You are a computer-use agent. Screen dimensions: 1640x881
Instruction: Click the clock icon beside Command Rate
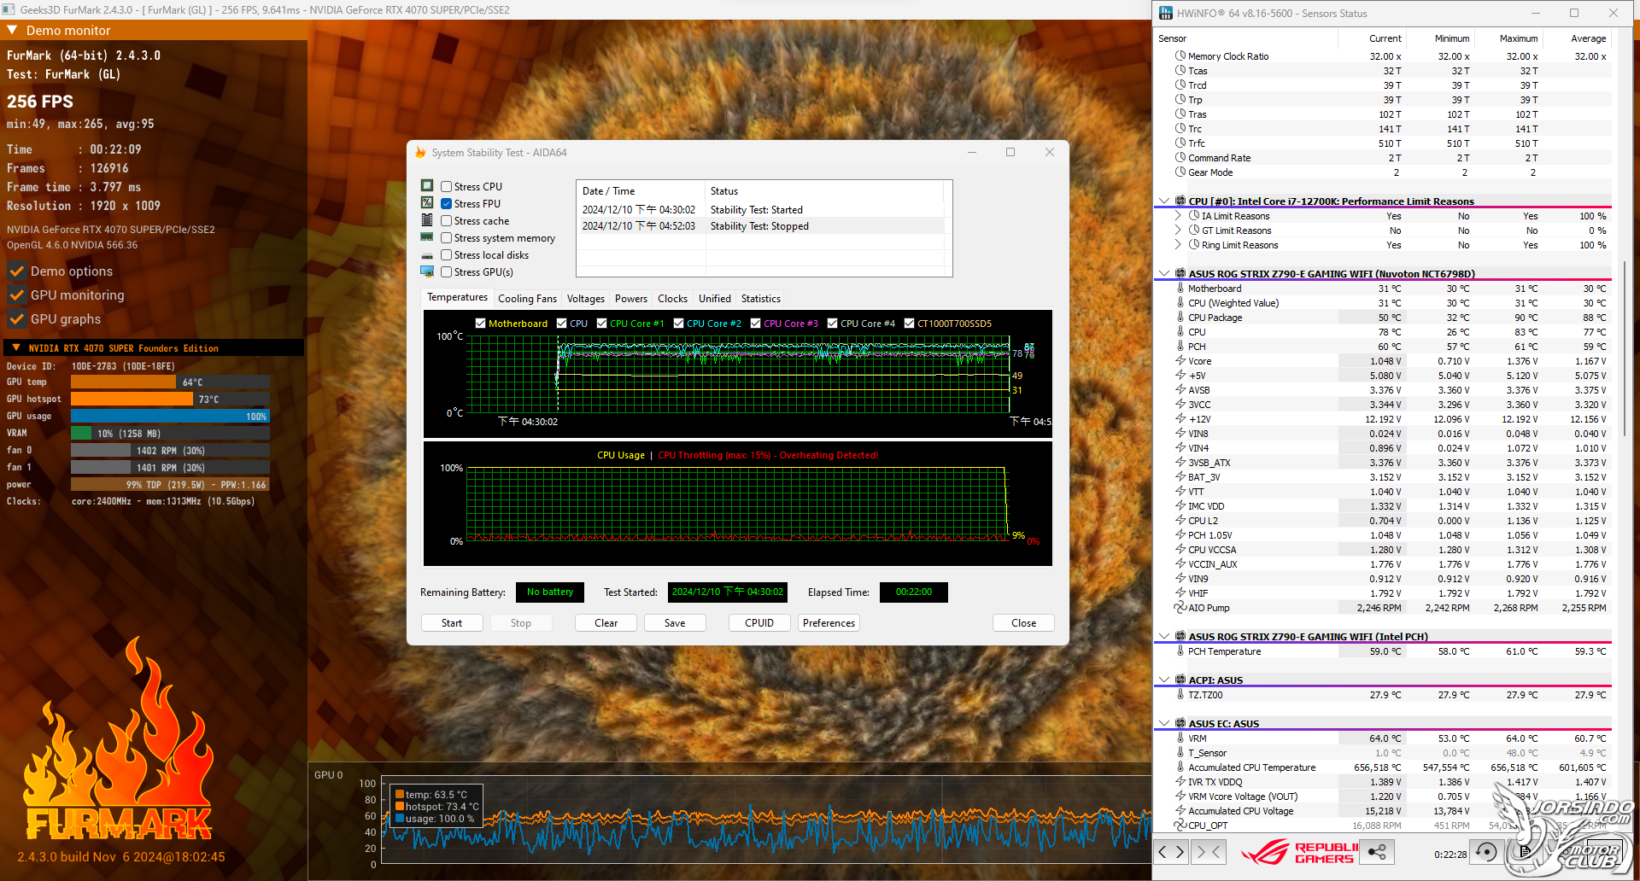coord(1180,158)
